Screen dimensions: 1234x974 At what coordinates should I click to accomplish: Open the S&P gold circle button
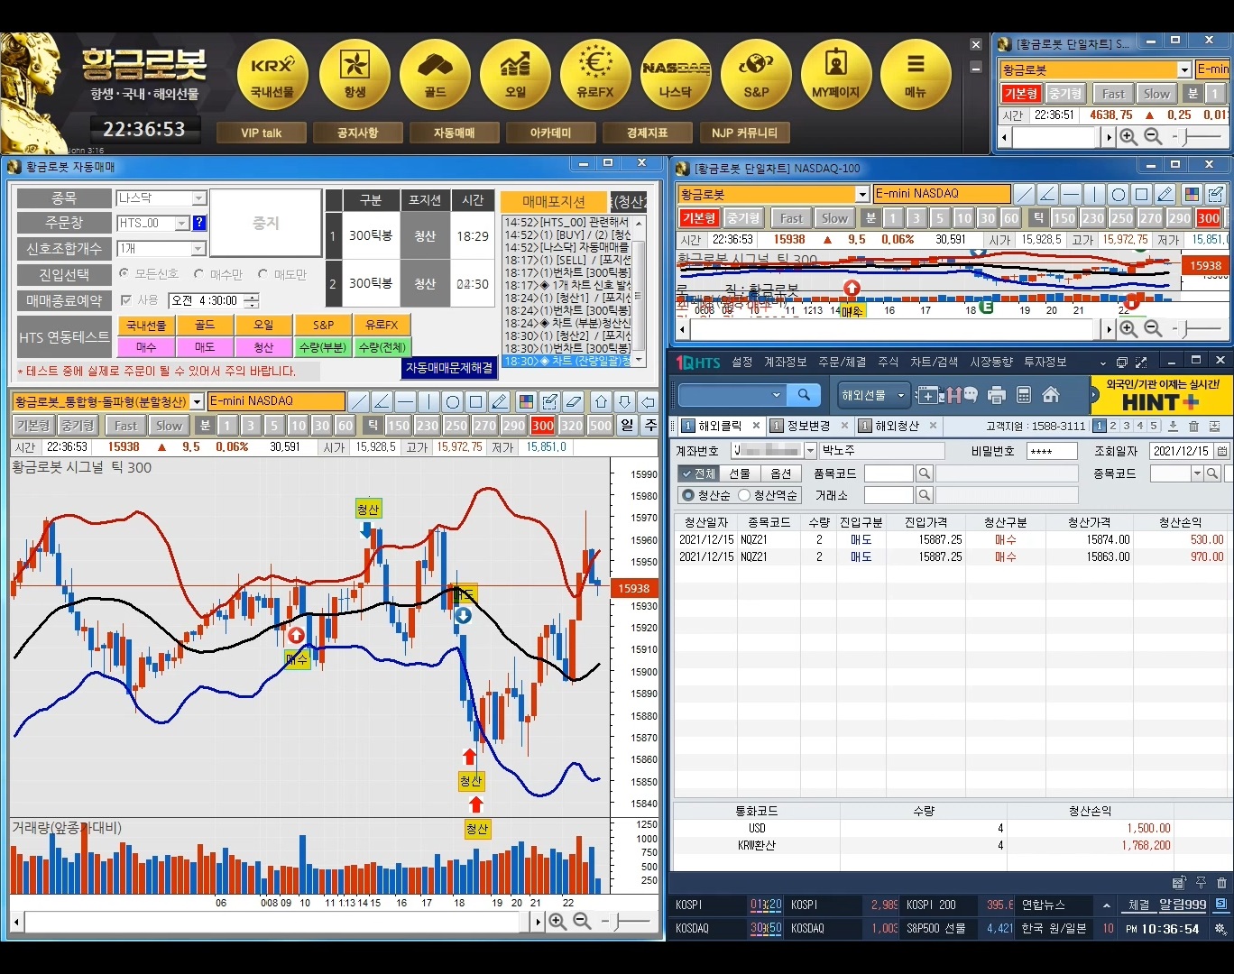tap(756, 74)
